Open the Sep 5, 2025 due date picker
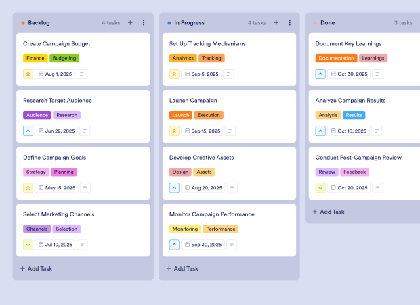 201,74
